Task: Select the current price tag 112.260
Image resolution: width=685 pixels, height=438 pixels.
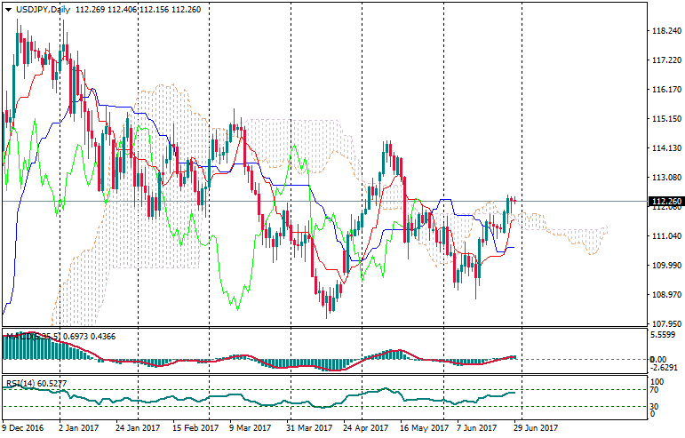Action: pos(665,202)
